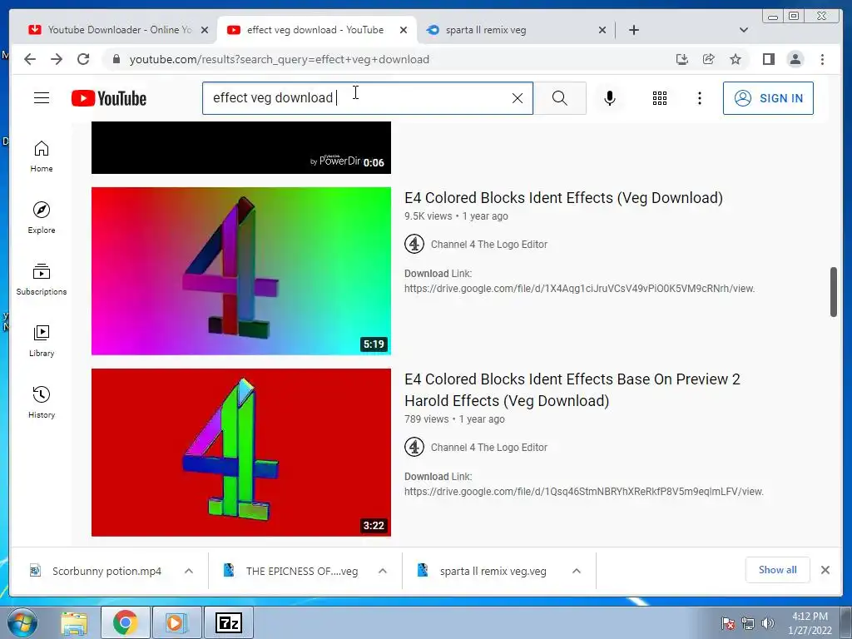Open channel avatar for Harold Effects video
This screenshot has height=639, width=852.
pyautogui.click(x=414, y=447)
